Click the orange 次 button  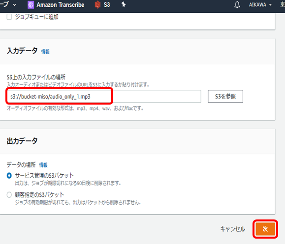[265, 229]
